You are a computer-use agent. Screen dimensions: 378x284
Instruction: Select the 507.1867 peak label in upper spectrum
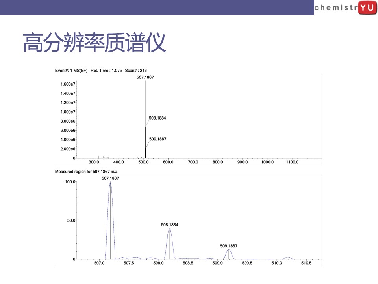pyautogui.click(x=145, y=77)
